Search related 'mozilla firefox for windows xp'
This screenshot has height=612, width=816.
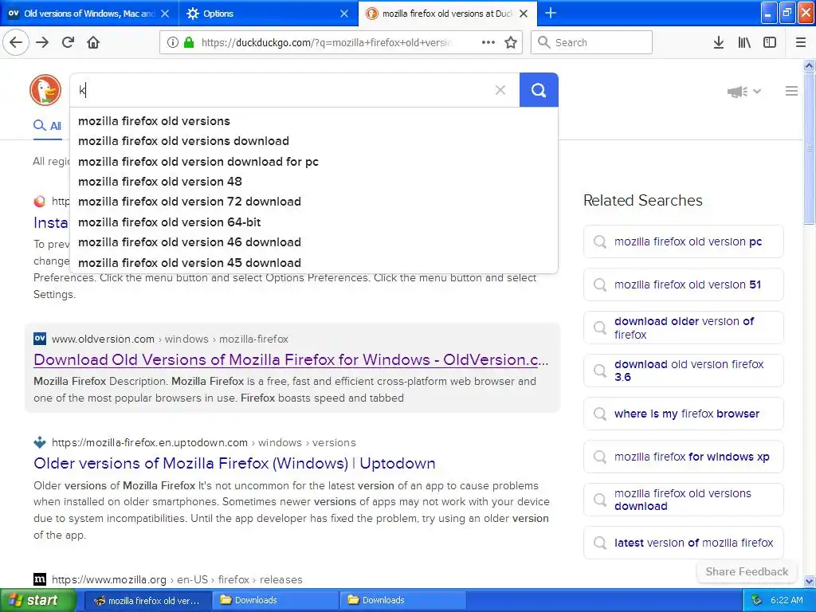[x=683, y=457]
